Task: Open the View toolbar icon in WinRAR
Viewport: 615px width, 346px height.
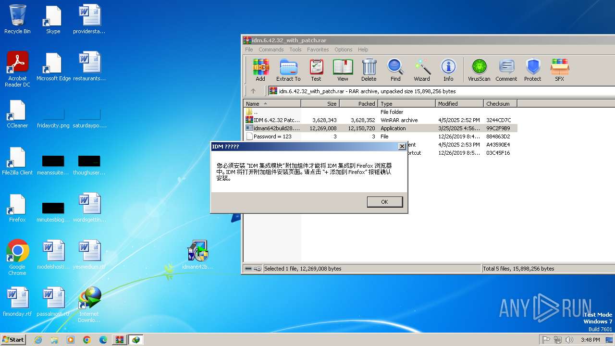Action: (343, 70)
